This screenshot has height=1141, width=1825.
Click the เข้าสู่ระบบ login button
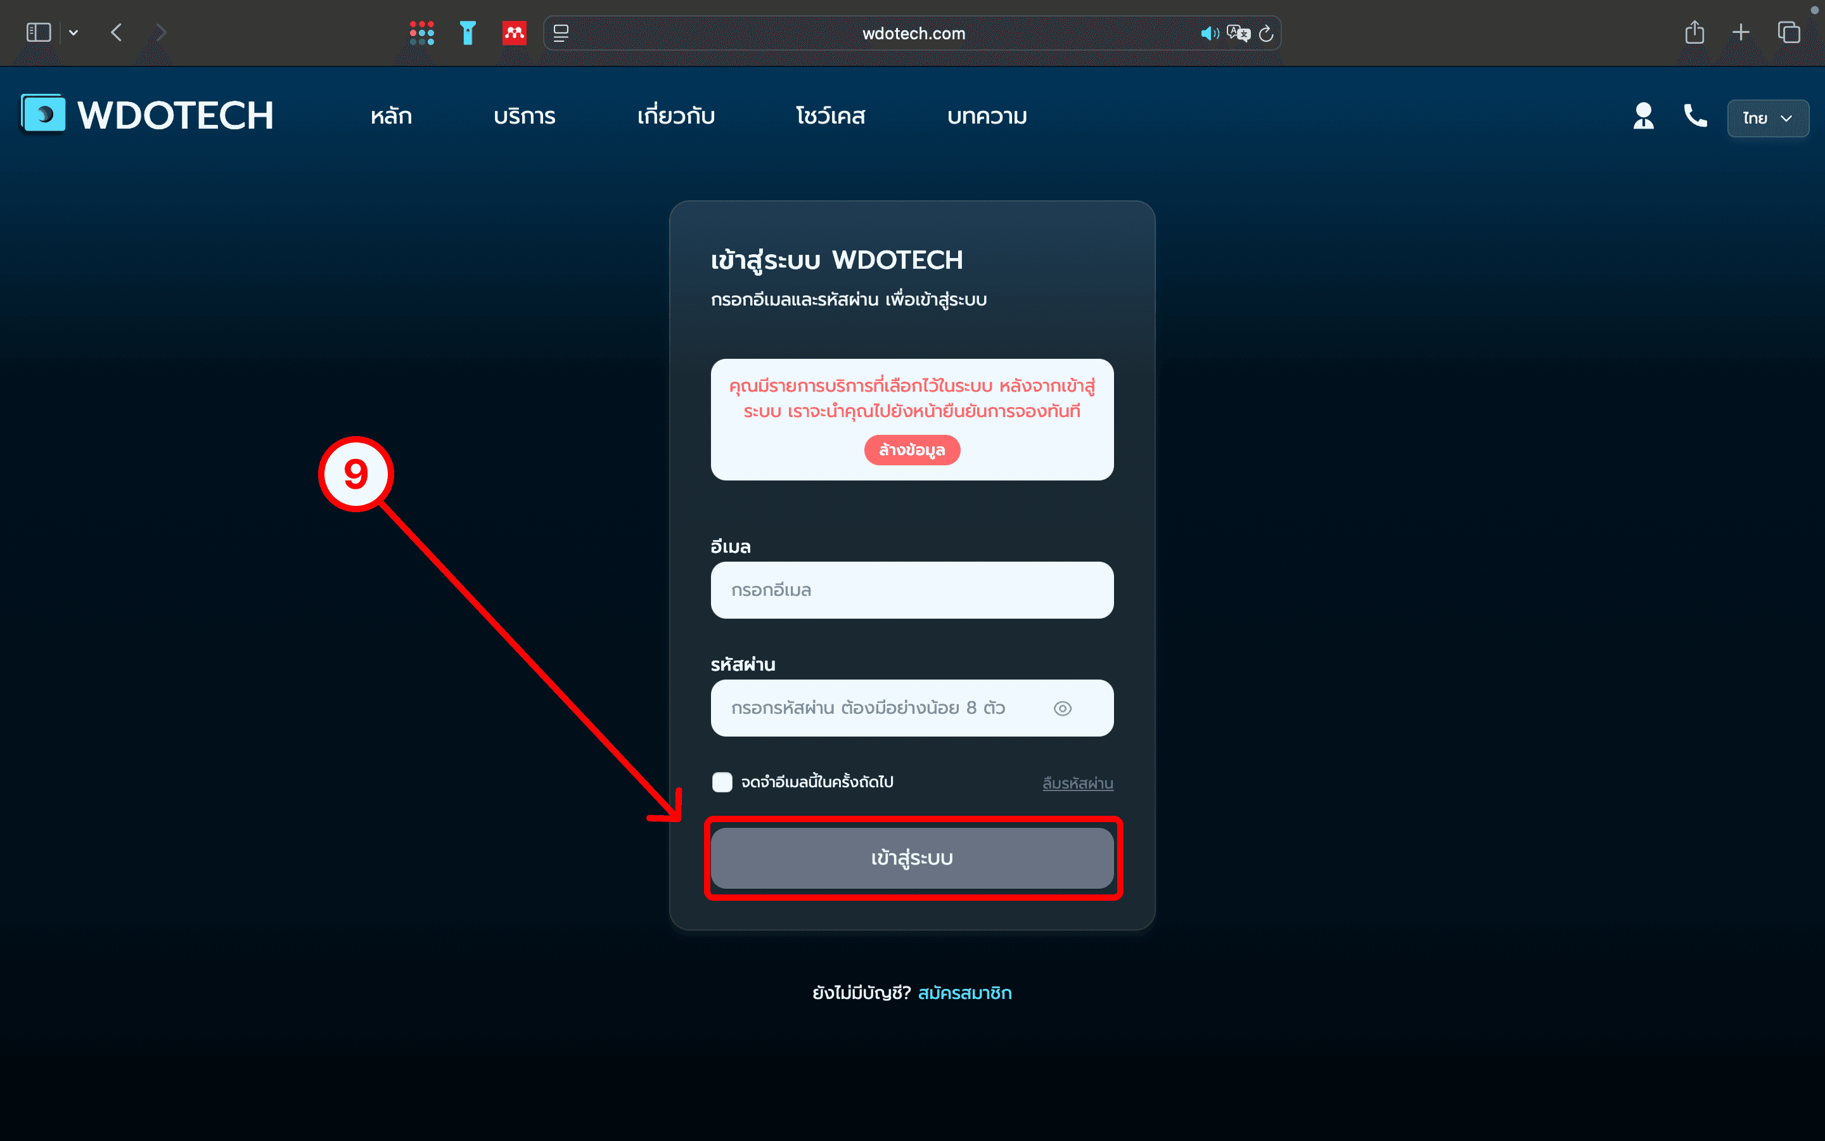click(x=912, y=858)
